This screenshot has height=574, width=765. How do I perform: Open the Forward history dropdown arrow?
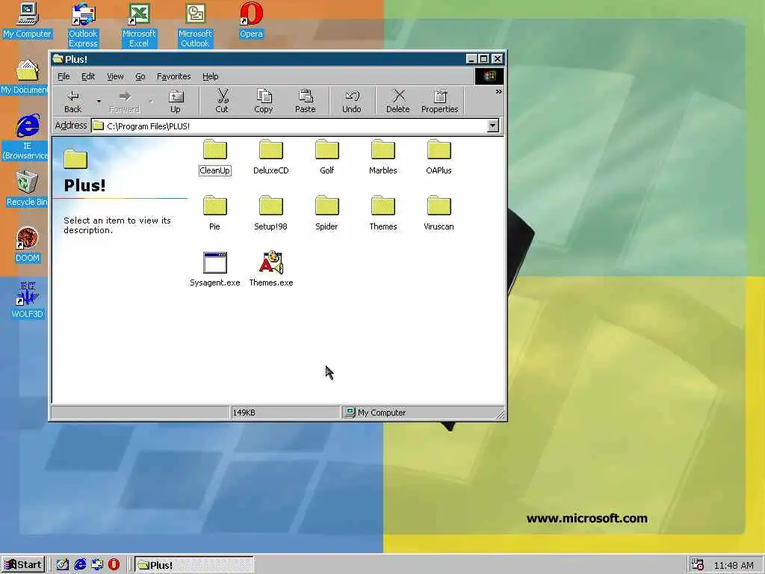(151, 101)
